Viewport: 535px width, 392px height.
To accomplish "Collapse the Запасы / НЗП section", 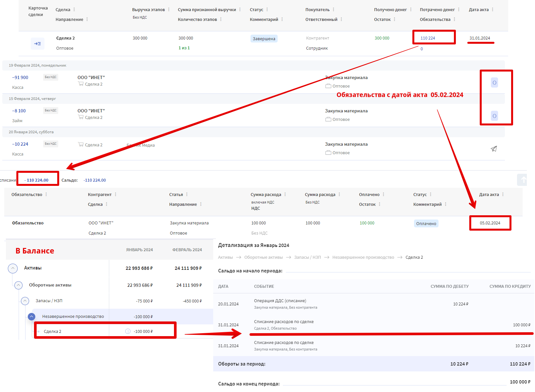I will (x=25, y=301).
